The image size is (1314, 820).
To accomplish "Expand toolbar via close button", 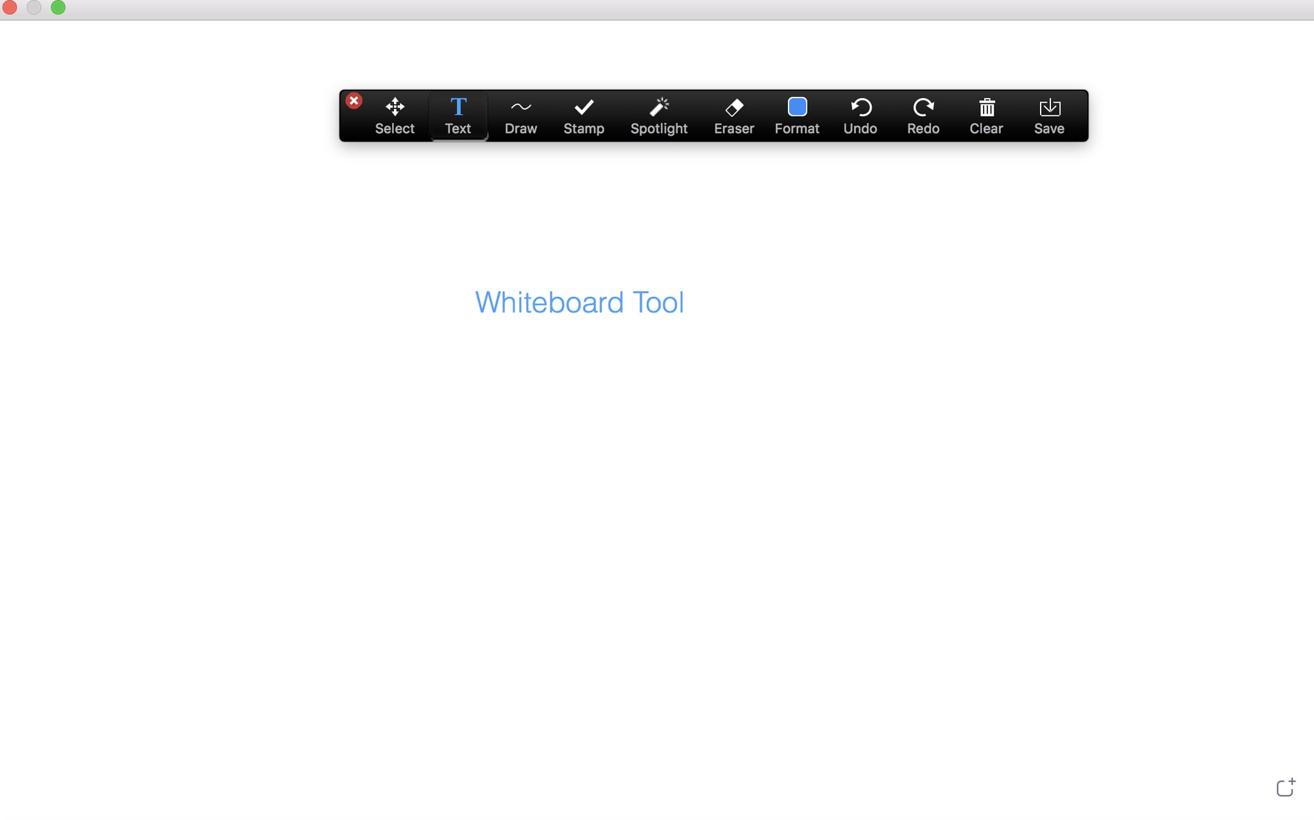I will click(354, 100).
